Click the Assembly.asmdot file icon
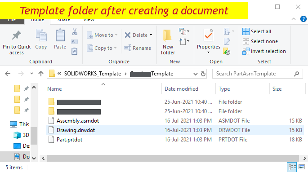The width and height of the screenshot is (308, 172). pyautogui.click(x=51, y=121)
